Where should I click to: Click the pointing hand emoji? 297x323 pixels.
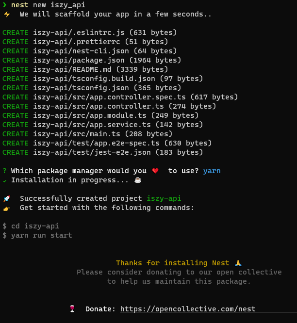(x=7, y=208)
